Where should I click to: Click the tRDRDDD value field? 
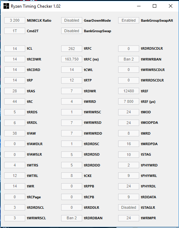point(72,165)
